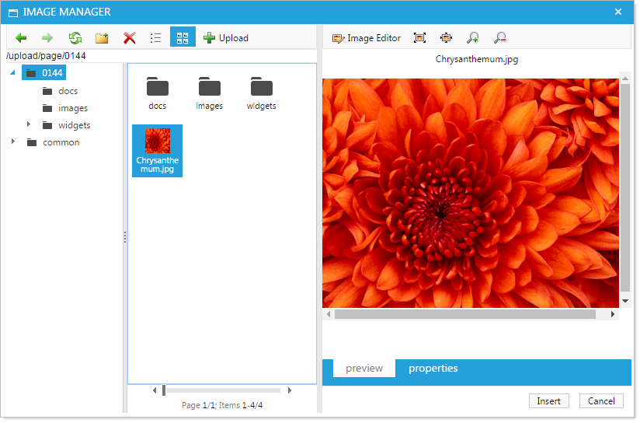Close the Image Manager dialog
Viewport: 640px width, 423px height.
point(618,12)
